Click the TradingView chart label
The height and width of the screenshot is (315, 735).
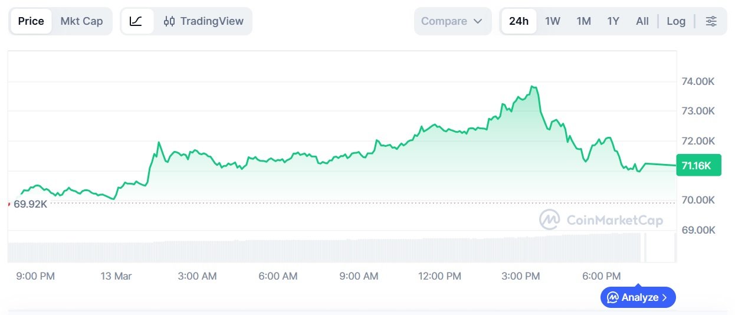pyautogui.click(x=211, y=21)
